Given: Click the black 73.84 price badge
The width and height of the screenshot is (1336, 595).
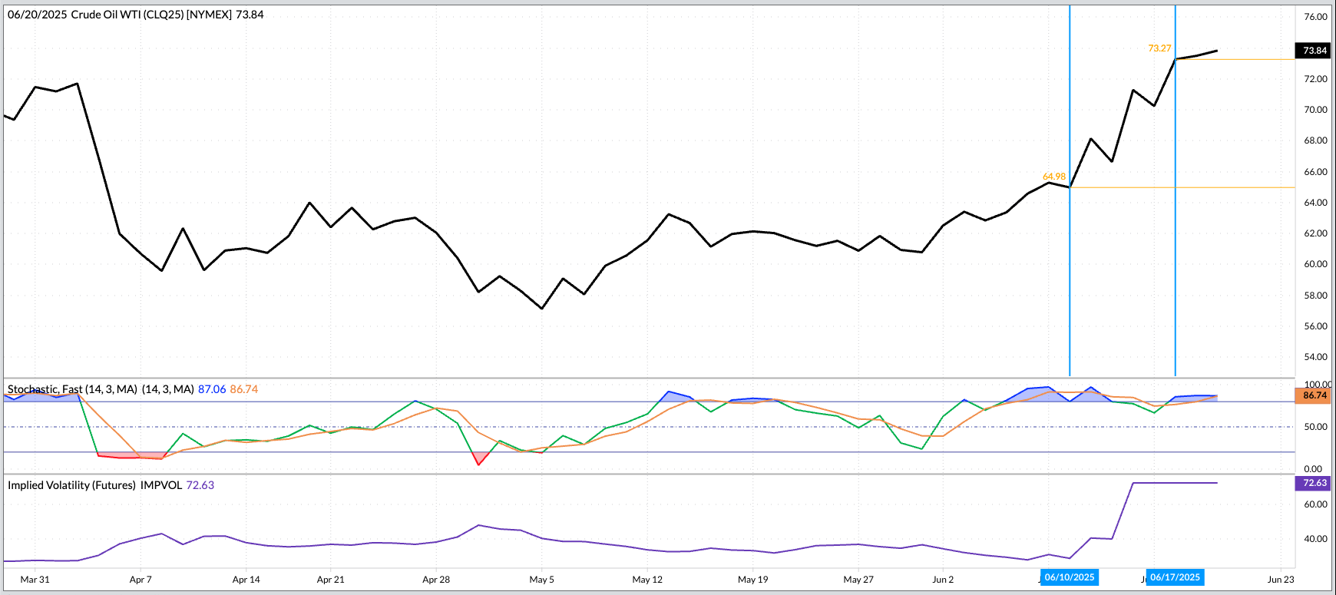Looking at the screenshot, I should pyautogui.click(x=1315, y=51).
